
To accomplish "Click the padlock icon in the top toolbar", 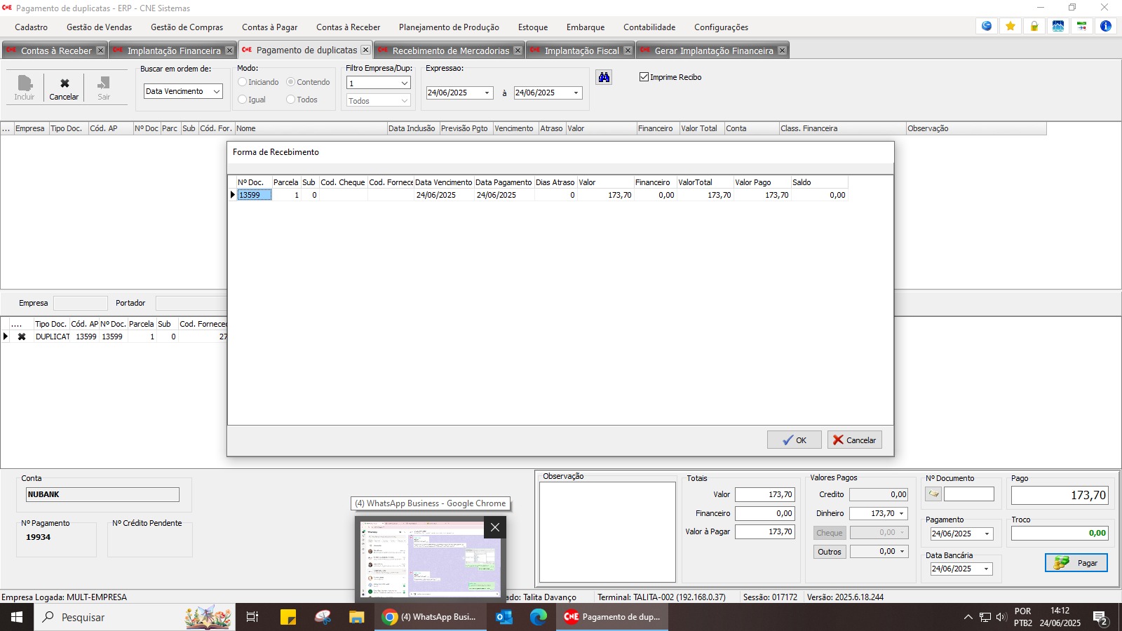I will (x=1034, y=26).
